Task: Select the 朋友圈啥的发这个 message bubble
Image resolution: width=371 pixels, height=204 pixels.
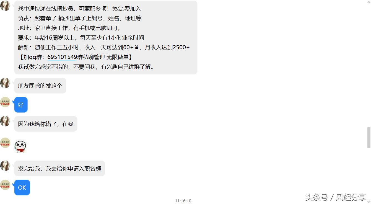Action: [40, 86]
